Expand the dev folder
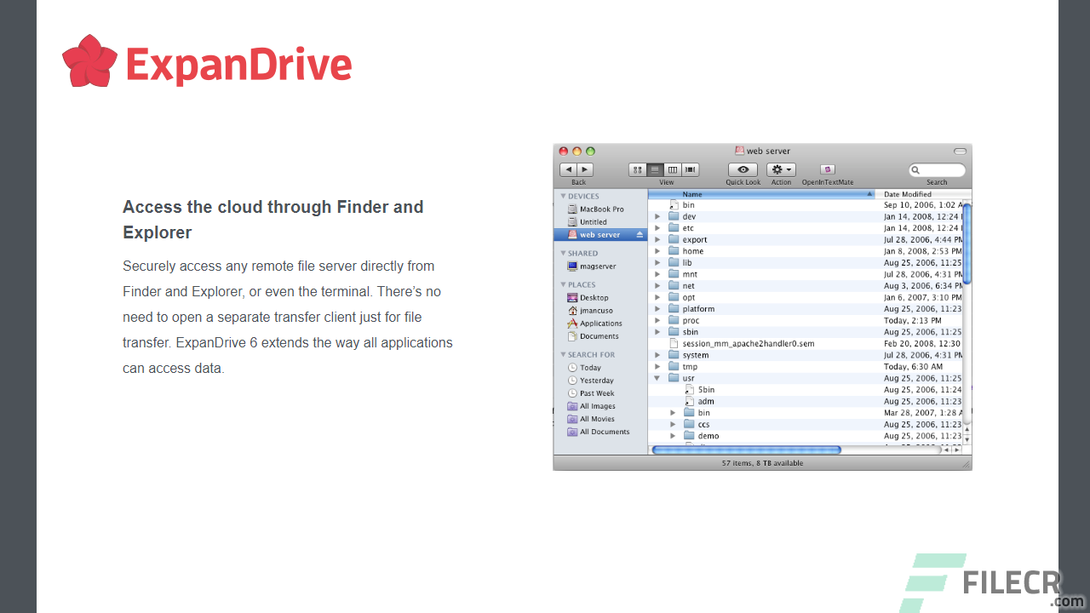The image size is (1090, 613). (657, 217)
